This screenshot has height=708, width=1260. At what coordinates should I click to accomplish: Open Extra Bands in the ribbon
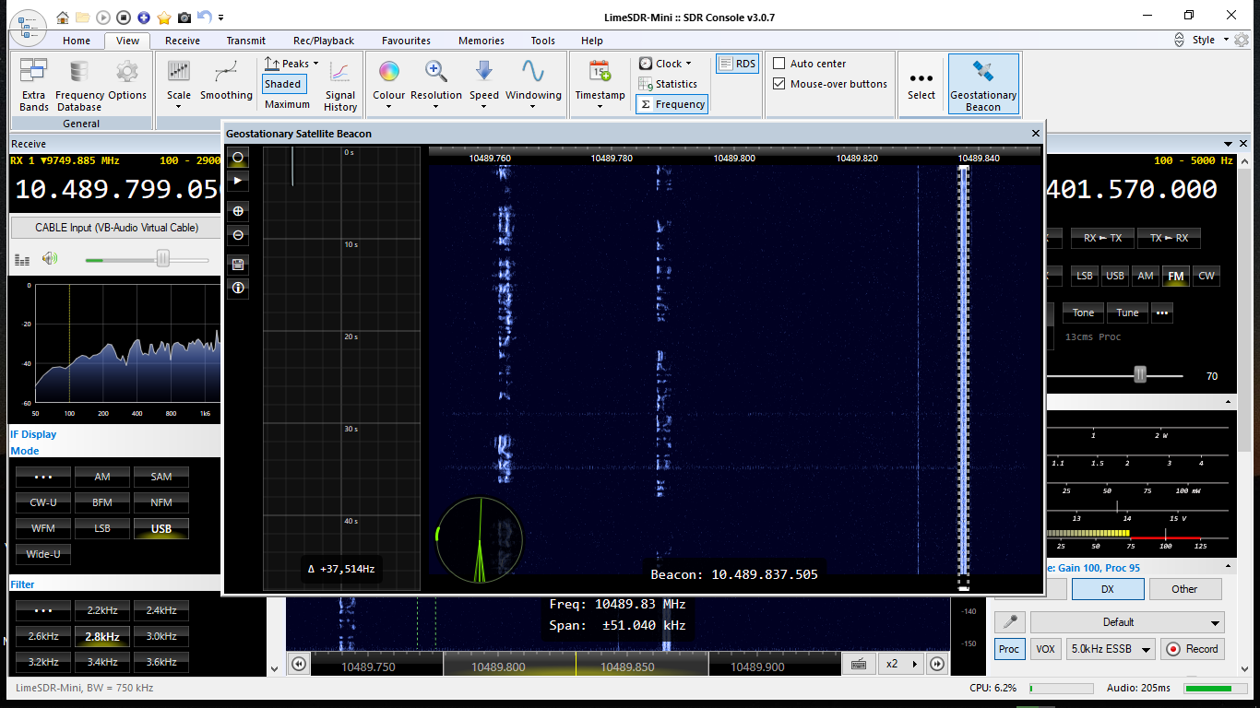click(x=34, y=85)
